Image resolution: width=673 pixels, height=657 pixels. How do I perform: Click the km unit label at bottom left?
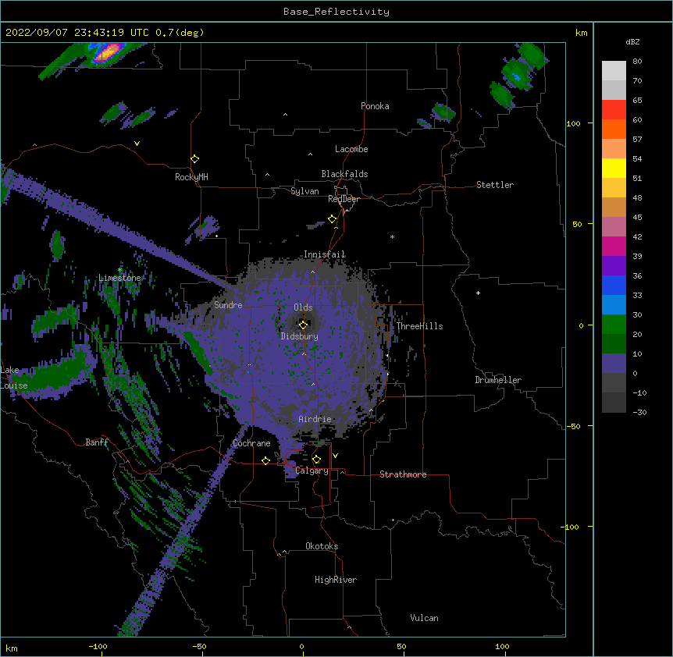pyautogui.click(x=12, y=648)
